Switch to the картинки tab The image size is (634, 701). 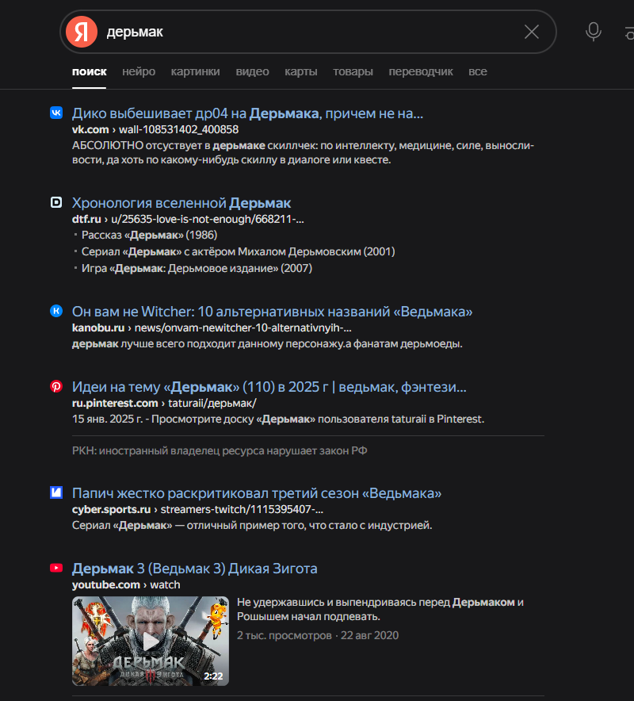(x=195, y=71)
